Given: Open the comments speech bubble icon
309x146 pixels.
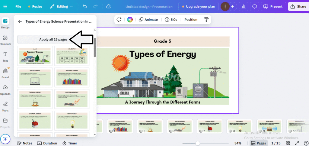Looking at the screenshot, I should point(255,6).
